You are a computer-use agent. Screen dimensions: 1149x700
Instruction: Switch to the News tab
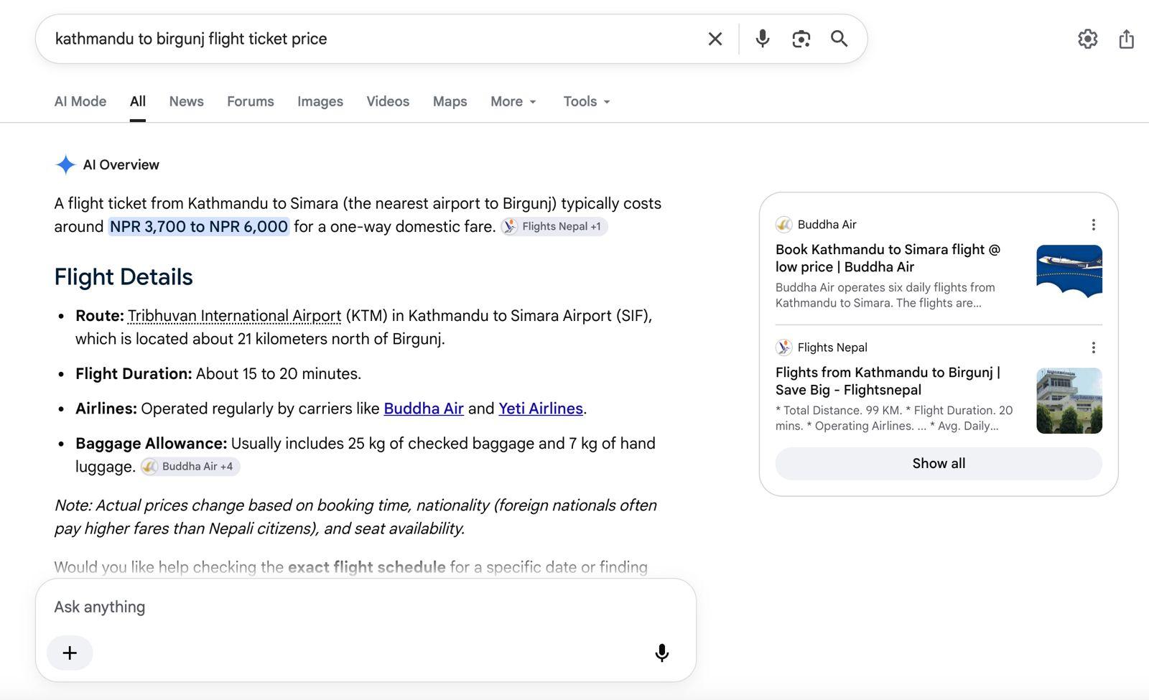pos(187,101)
